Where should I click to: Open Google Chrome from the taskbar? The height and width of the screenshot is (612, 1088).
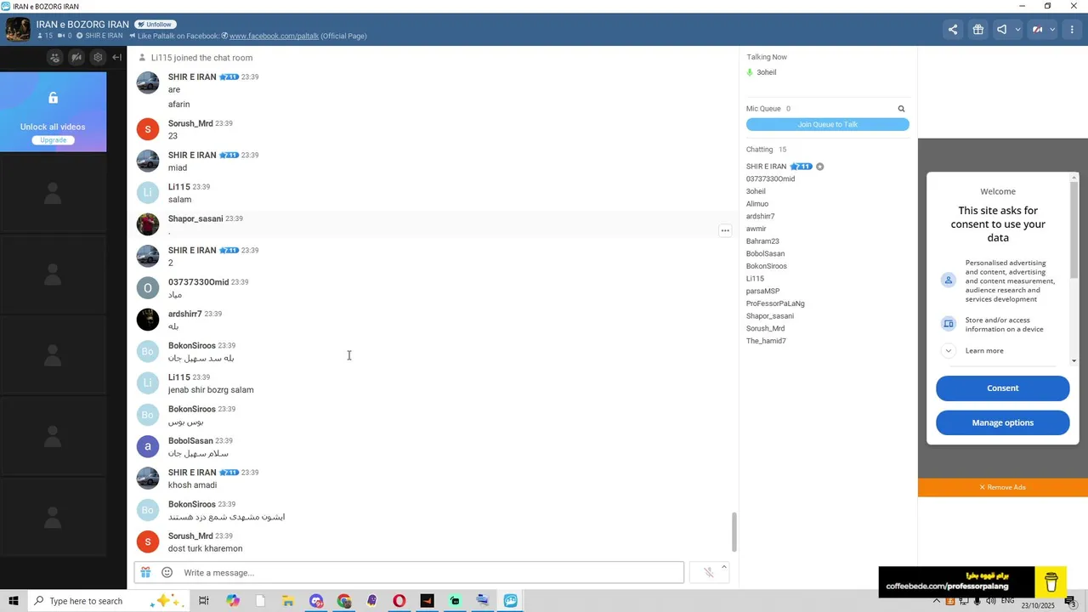[344, 601]
